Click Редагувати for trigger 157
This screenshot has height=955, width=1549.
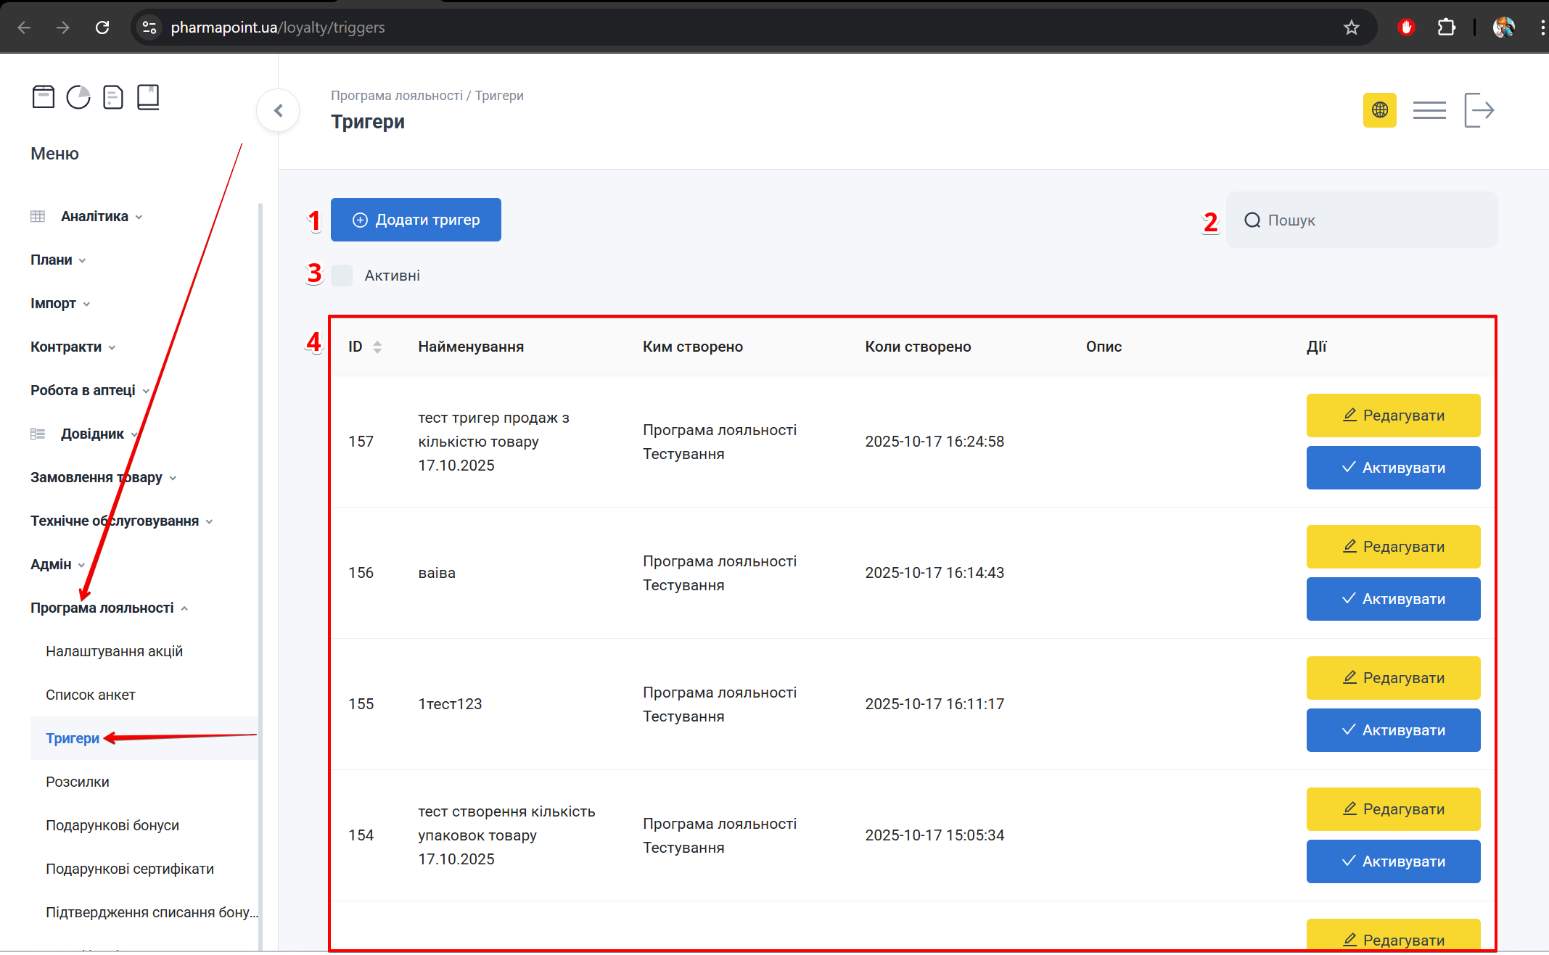[1393, 416]
